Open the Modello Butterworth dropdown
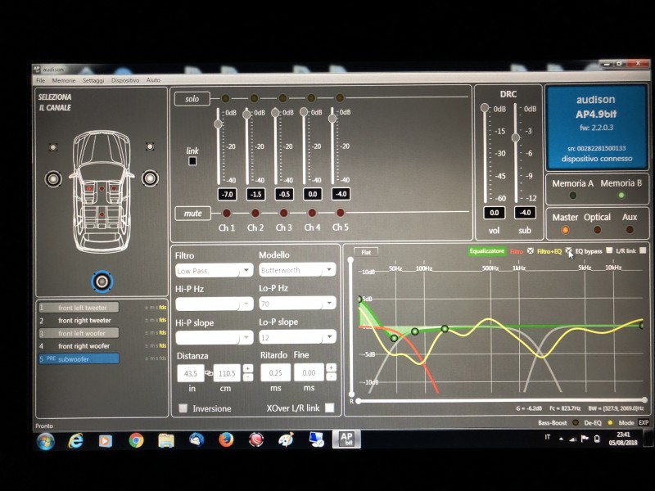Viewport: 655px width, 491px height. (297, 270)
